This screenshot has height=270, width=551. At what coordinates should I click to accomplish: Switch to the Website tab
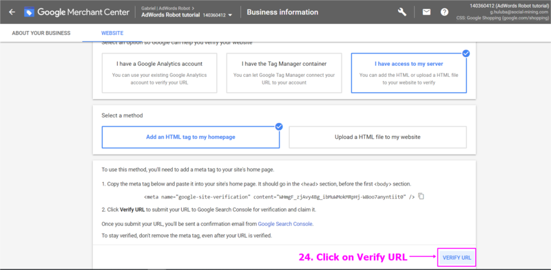[112, 33]
